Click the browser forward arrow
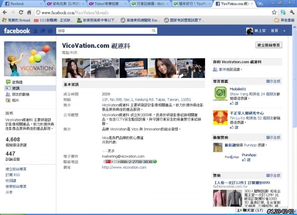The width and height of the screenshot is (297, 215). 13,13
